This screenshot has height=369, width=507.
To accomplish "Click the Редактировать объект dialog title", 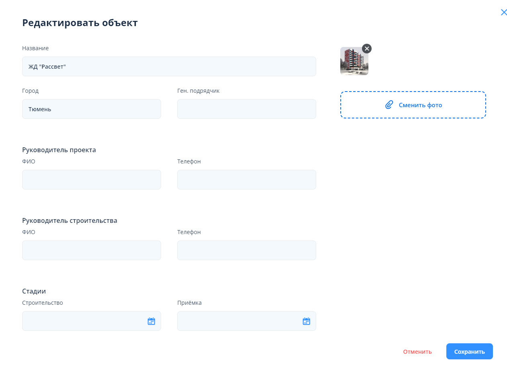I will [80, 23].
